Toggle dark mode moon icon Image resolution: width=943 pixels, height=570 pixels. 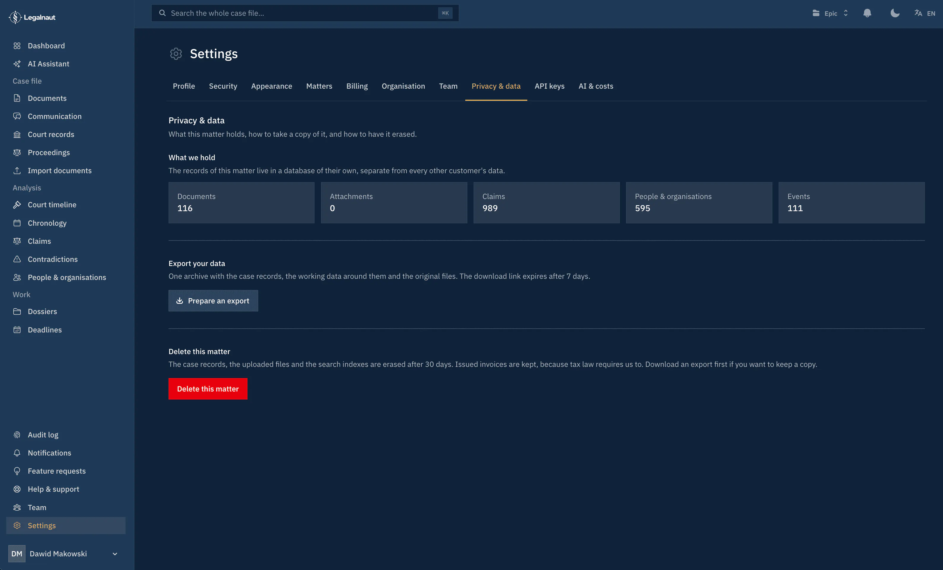coord(895,13)
